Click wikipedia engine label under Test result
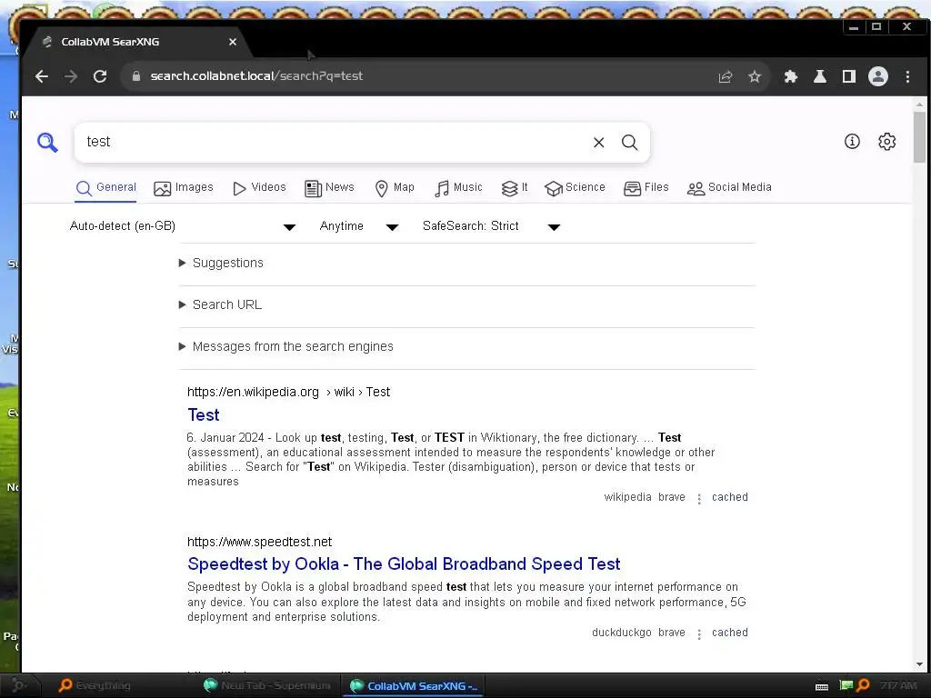931x698 pixels. click(x=627, y=497)
